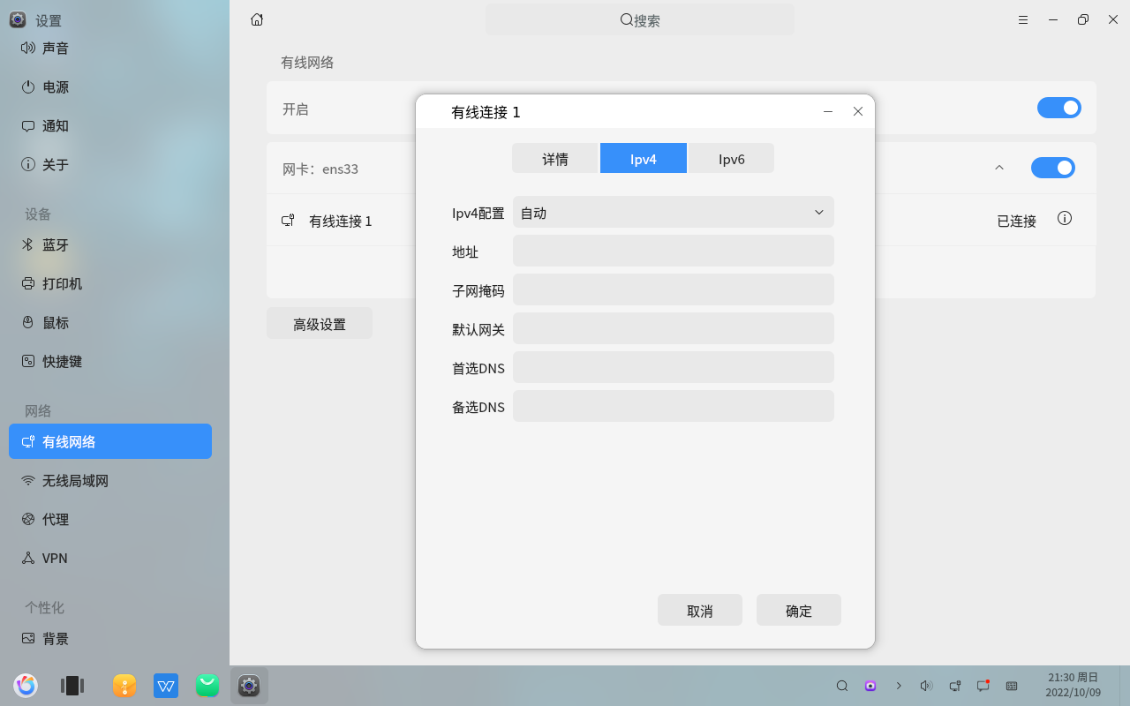Open 电源 power settings
1130x706 pixels.
tap(110, 87)
